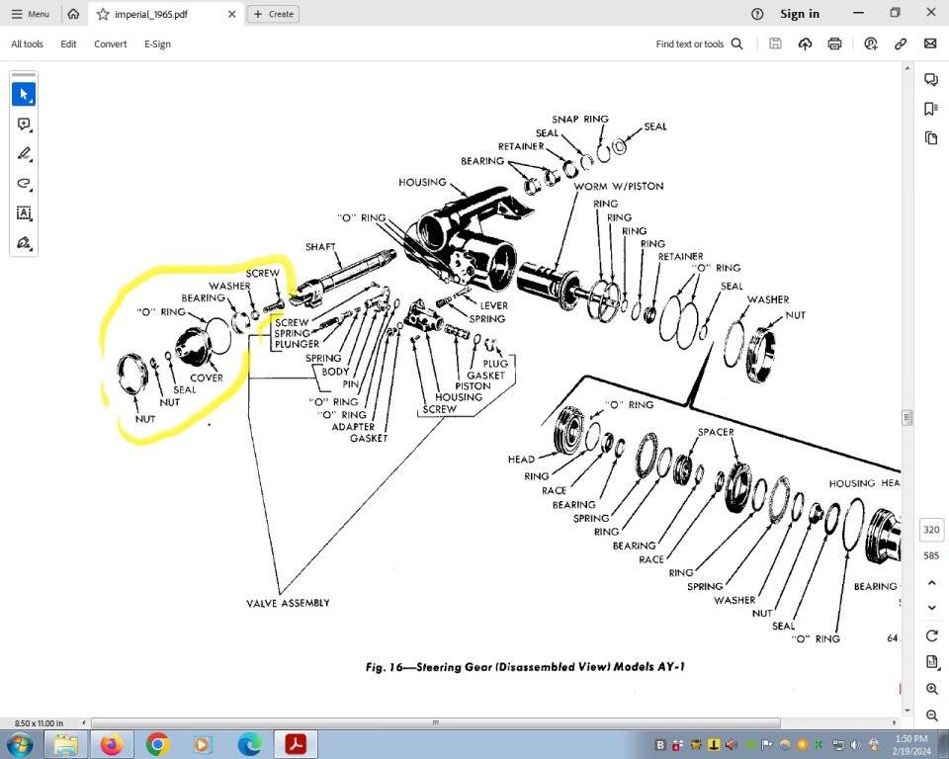Select the Fill & Sign pen tool
The width and height of the screenshot is (949, 759).
coord(24,242)
